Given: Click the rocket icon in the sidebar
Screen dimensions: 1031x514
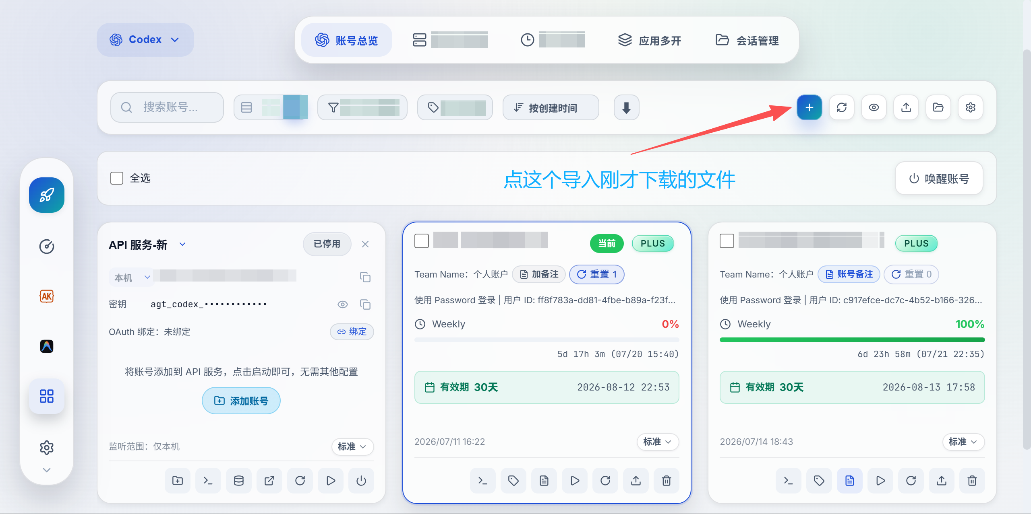Looking at the screenshot, I should coord(47,195).
